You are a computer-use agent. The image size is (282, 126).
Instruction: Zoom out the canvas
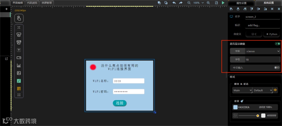coord(189,3)
